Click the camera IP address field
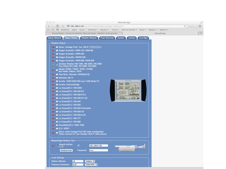 (98, 146)
